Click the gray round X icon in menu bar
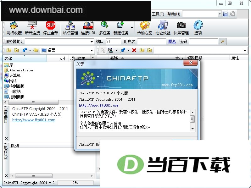The height and width of the screenshot is (188, 251). [233, 14]
